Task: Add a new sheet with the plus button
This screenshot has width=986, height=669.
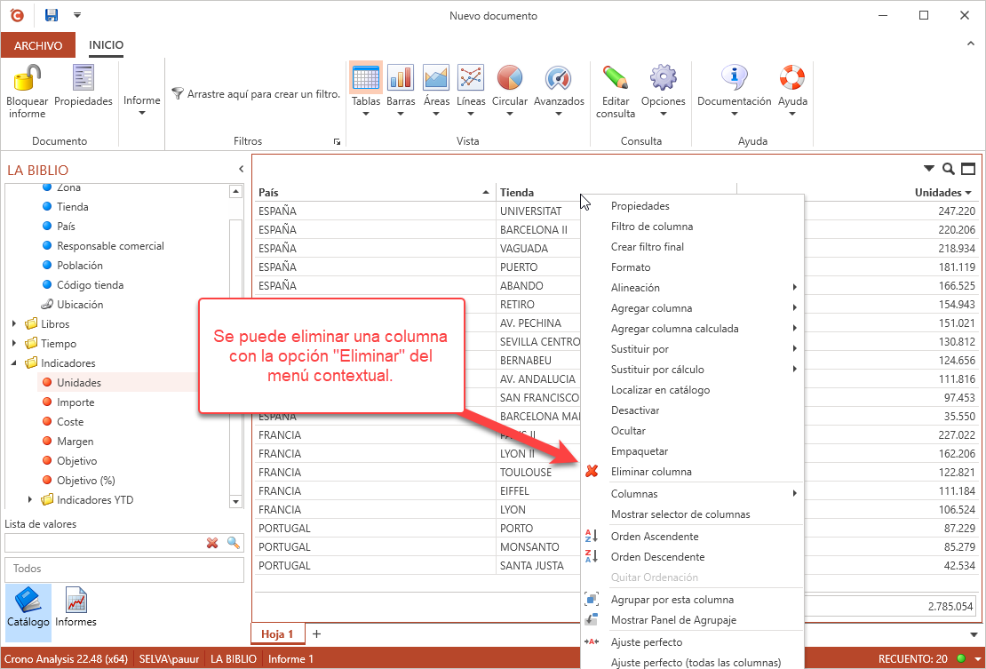Action: pyautogui.click(x=316, y=633)
